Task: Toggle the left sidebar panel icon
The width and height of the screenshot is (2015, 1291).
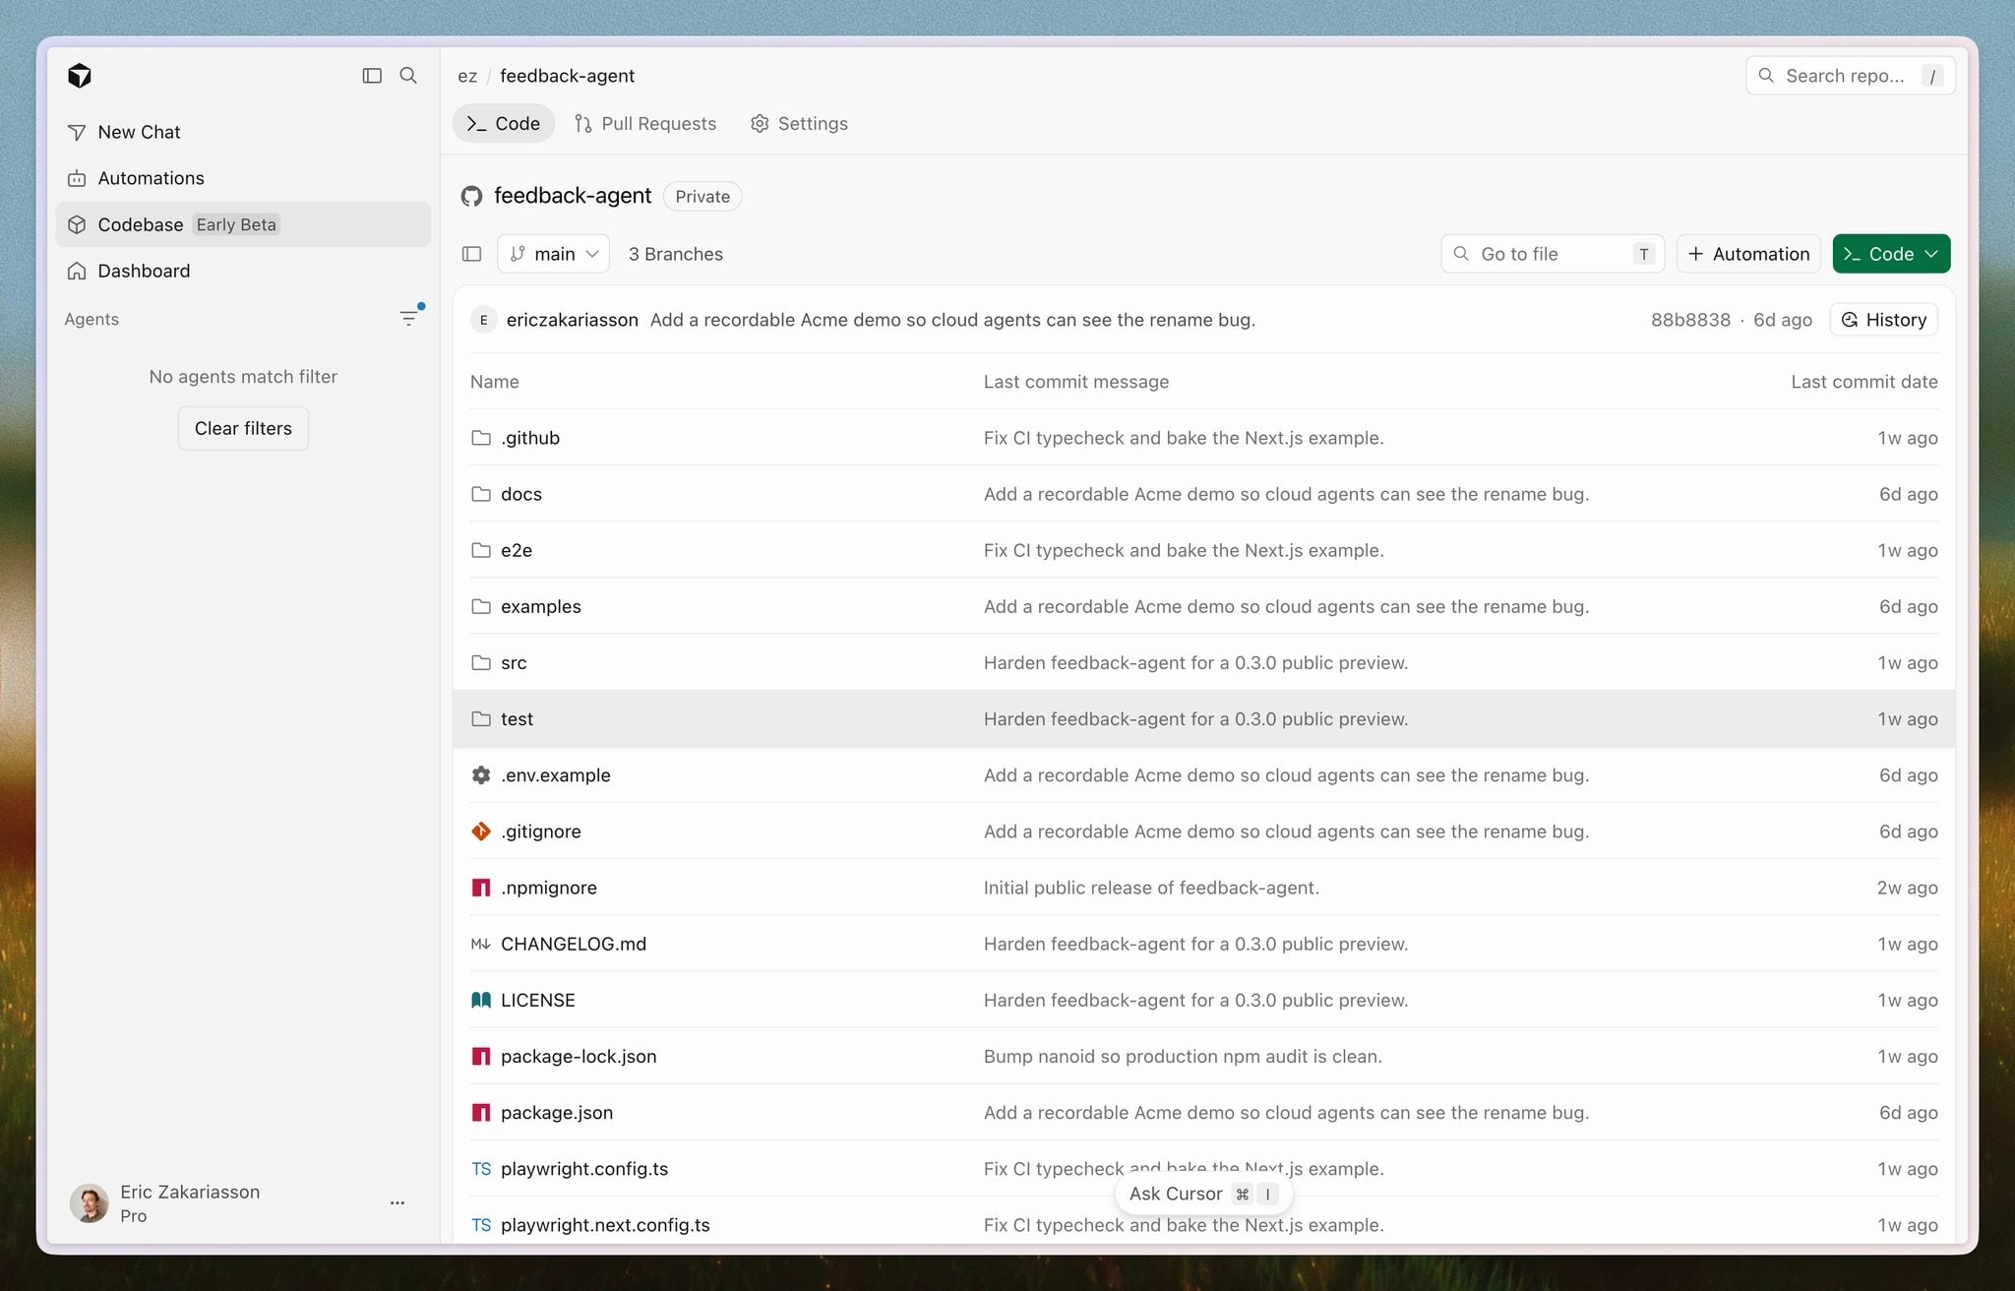Action: tap(372, 76)
